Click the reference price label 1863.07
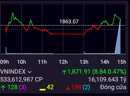Screen dimensions: 130x96 click(x=69, y=22)
